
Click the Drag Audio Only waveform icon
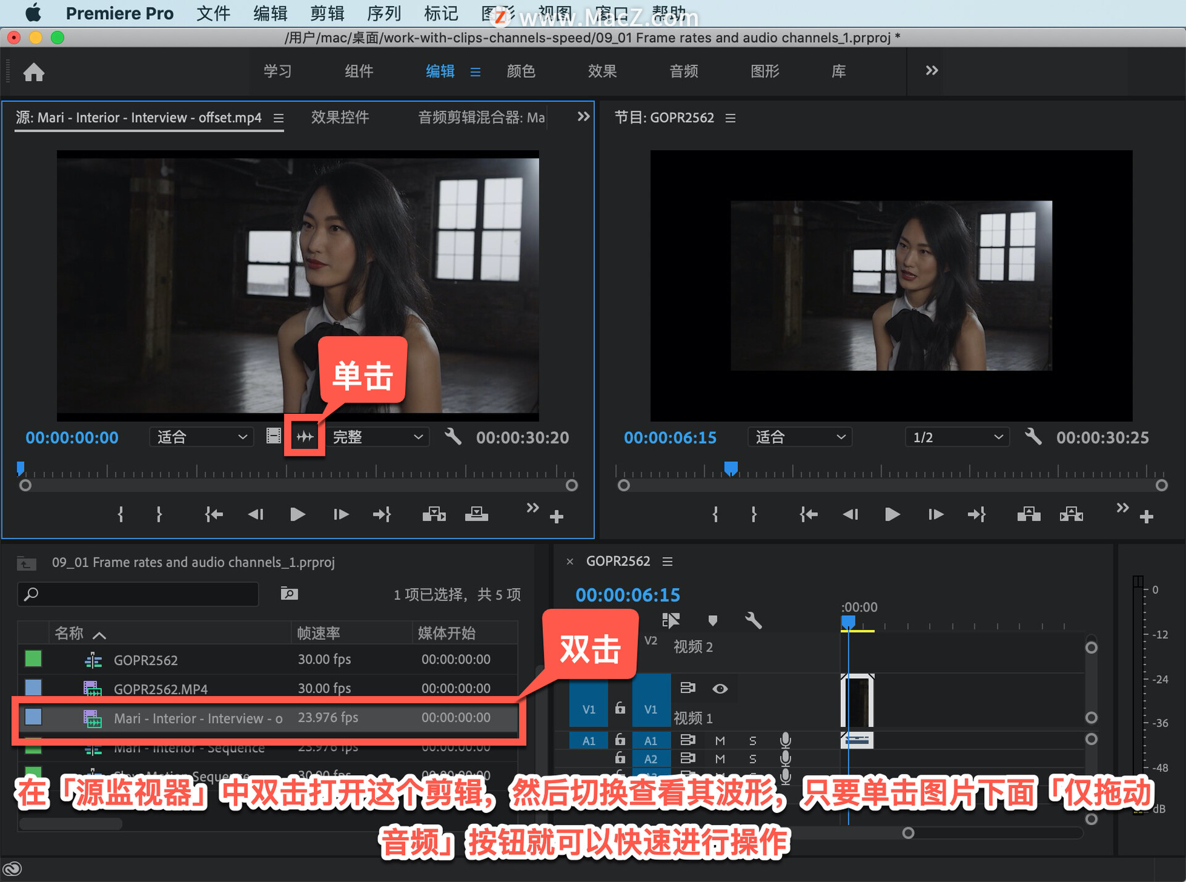305,437
